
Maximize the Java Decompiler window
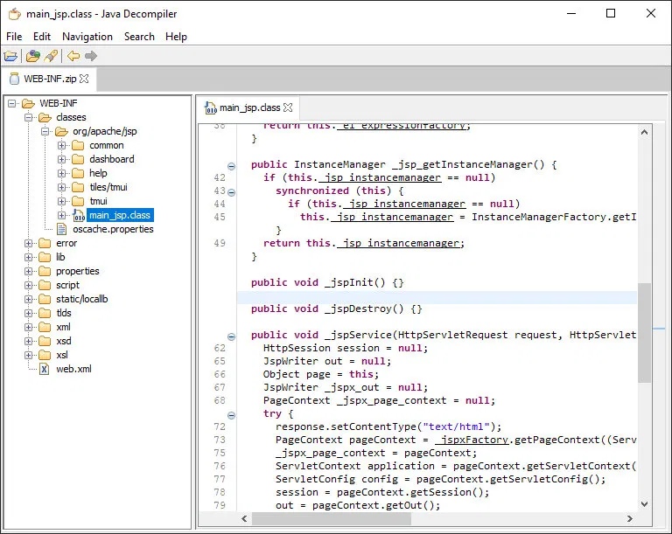[611, 13]
